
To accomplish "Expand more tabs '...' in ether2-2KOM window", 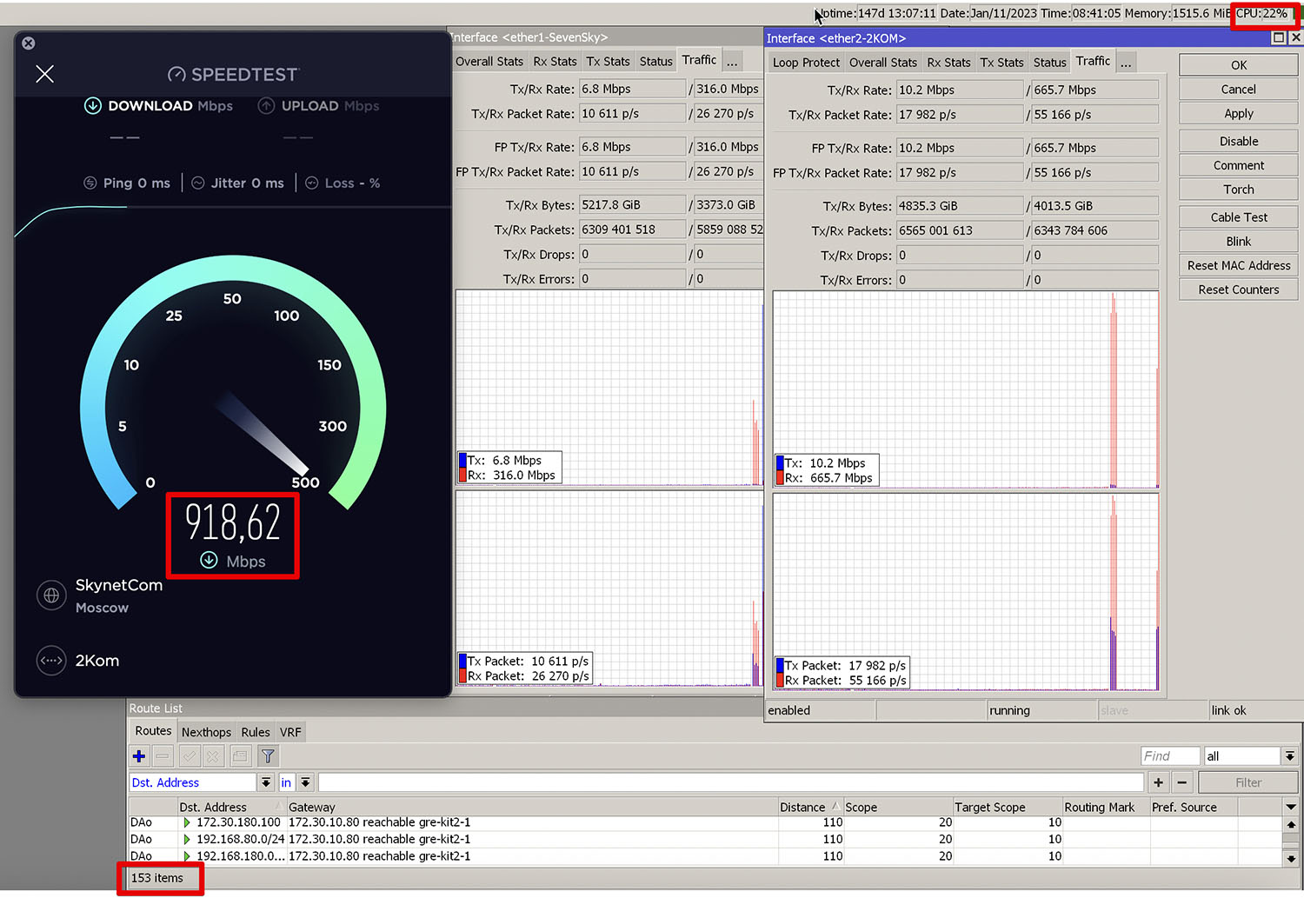I will [x=1126, y=62].
